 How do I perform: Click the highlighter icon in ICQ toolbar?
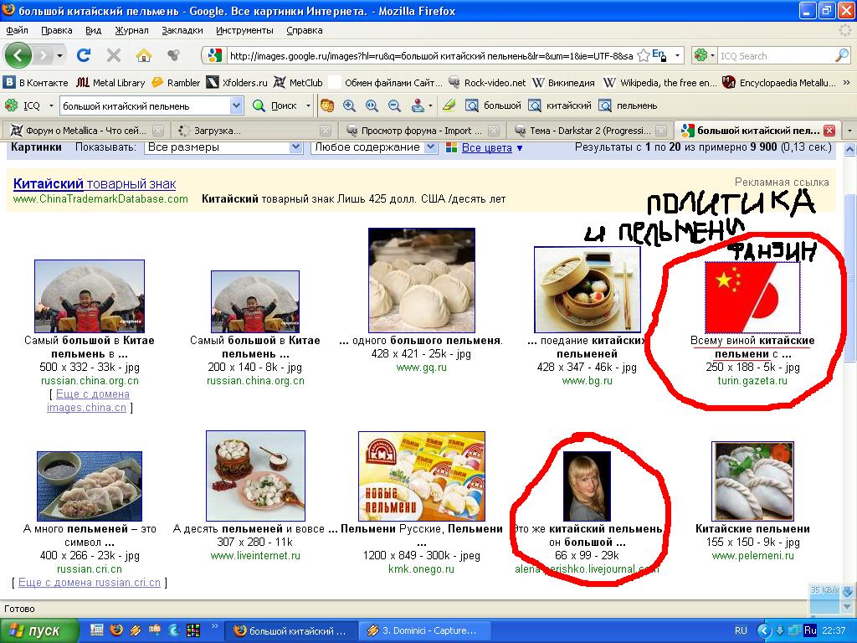click(x=449, y=105)
